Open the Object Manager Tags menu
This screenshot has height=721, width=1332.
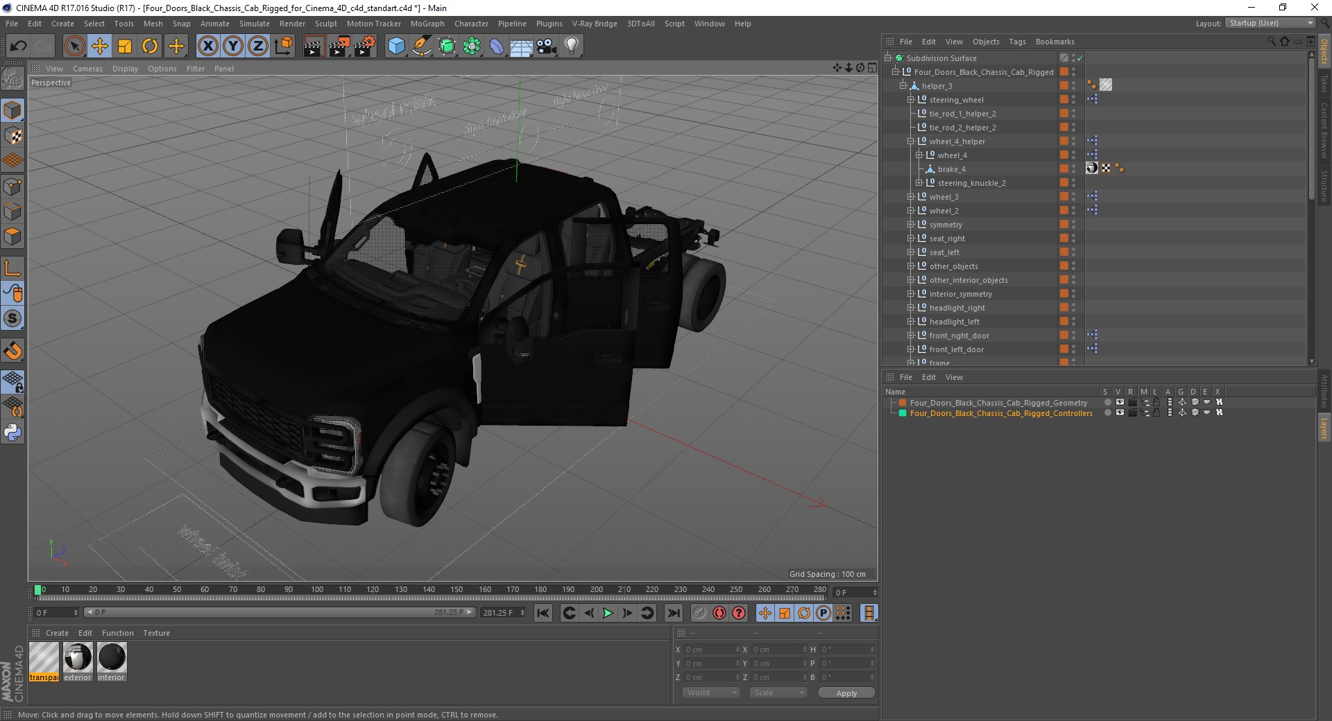click(x=1017, y=42)
